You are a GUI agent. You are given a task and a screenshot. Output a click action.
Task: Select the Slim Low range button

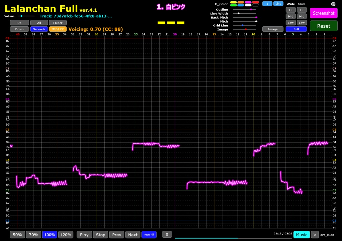click(x=302, y=23)
